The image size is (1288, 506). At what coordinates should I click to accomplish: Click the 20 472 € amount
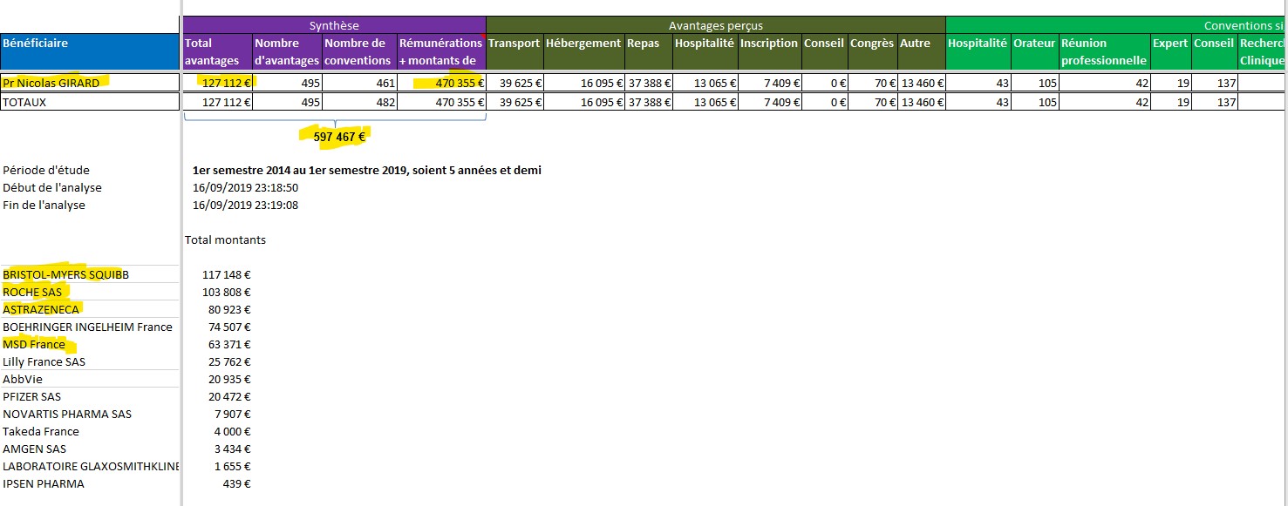tap(229, 396)
